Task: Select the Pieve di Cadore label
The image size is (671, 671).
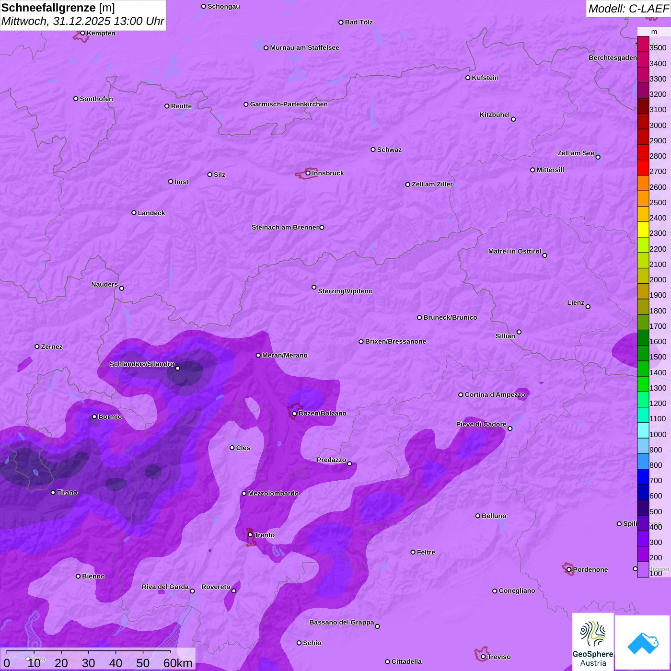Action: point(481,424)
